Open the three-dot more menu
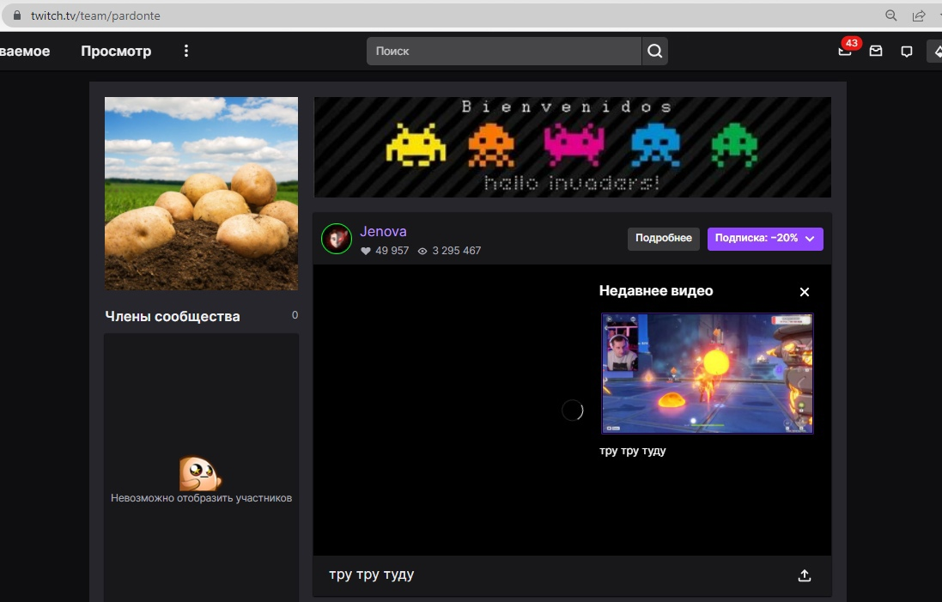The image size is (942, 602). (x=186, y=51)
